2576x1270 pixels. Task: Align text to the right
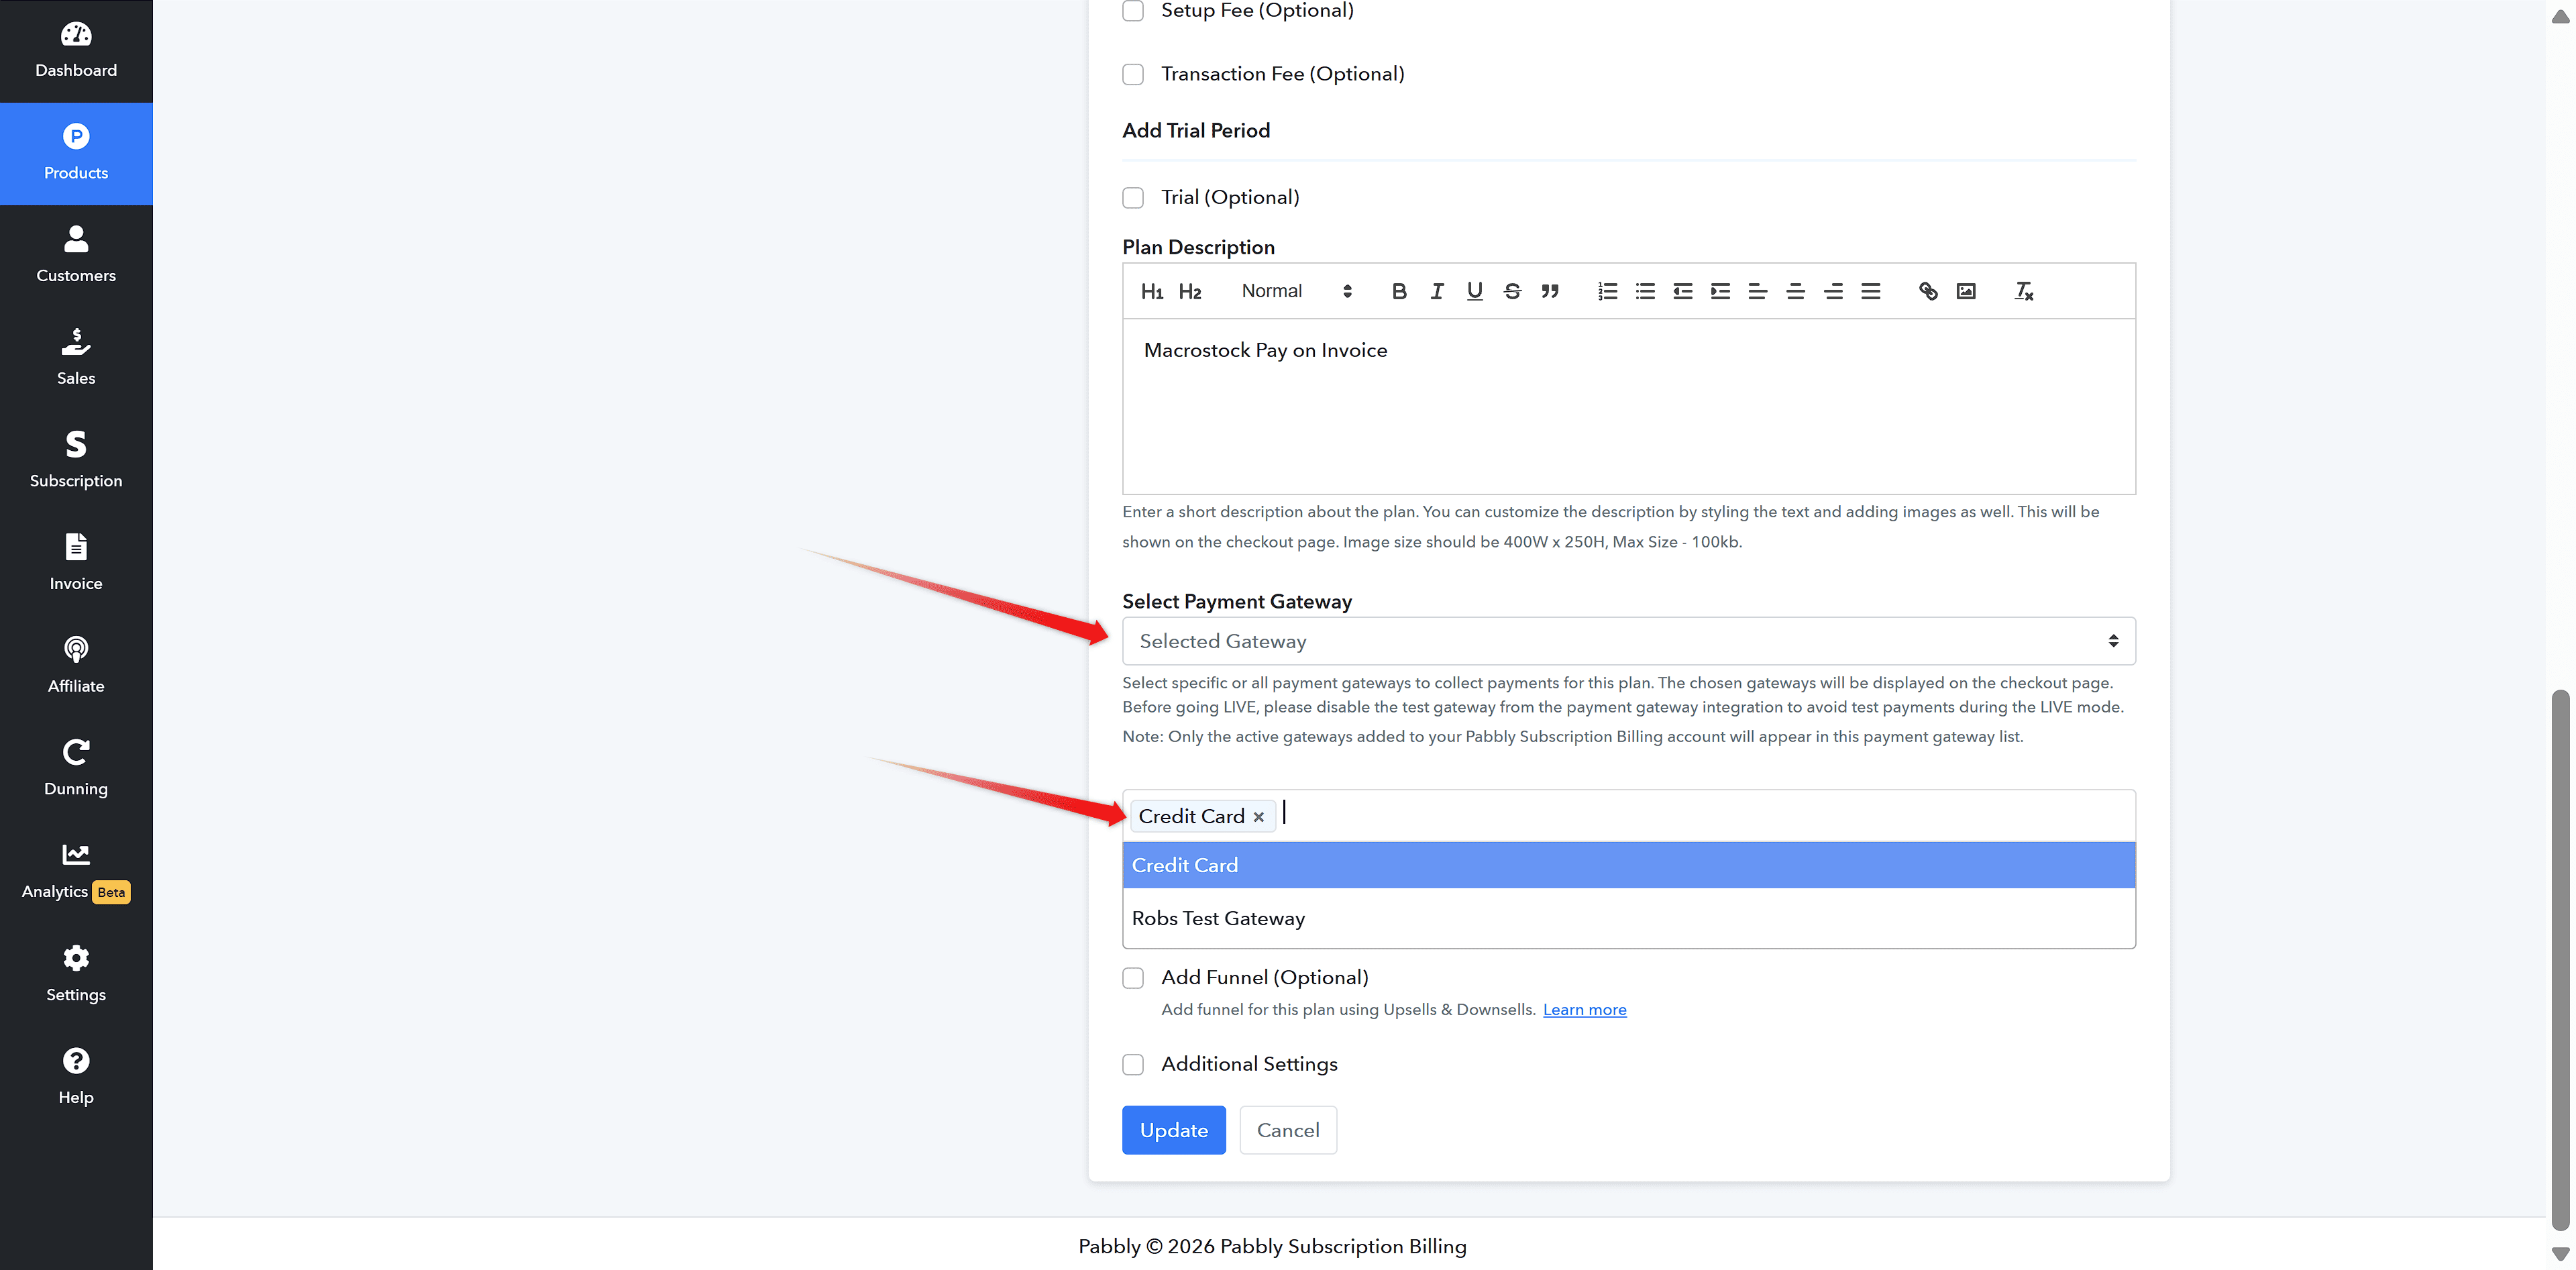1833,291
